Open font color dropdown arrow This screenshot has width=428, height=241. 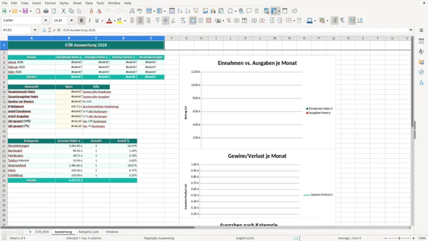[115, 21]
